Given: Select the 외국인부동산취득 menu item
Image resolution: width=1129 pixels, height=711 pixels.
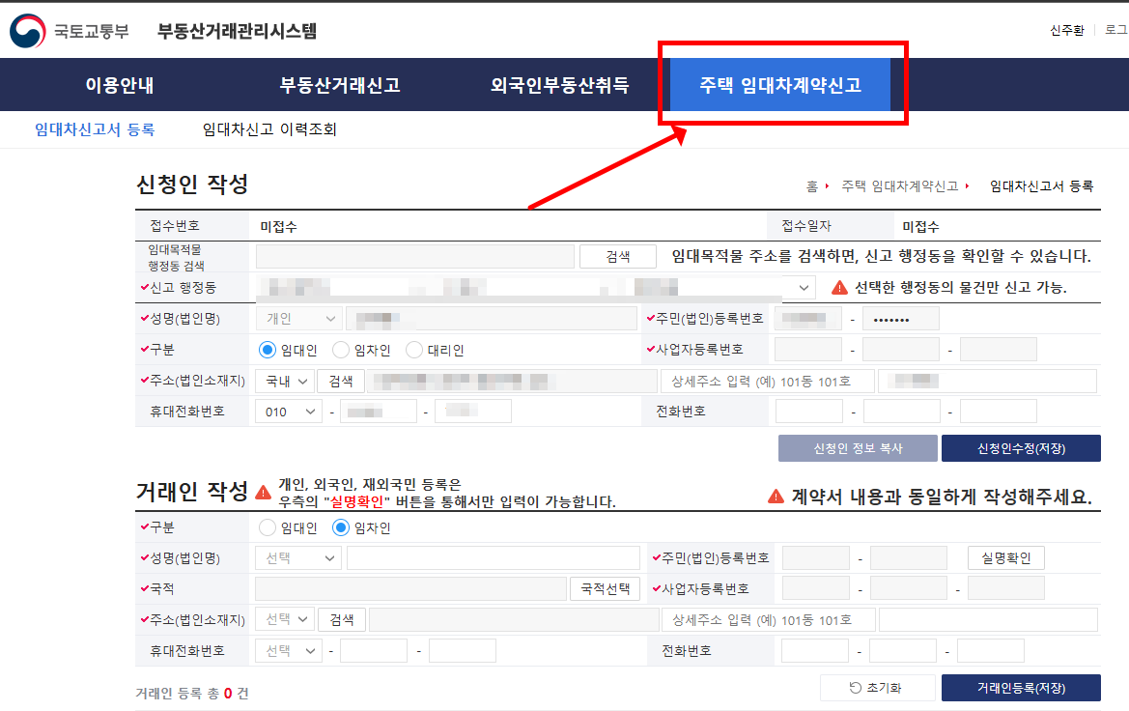Looking at the screenshot, I should [x=558, y=85].
